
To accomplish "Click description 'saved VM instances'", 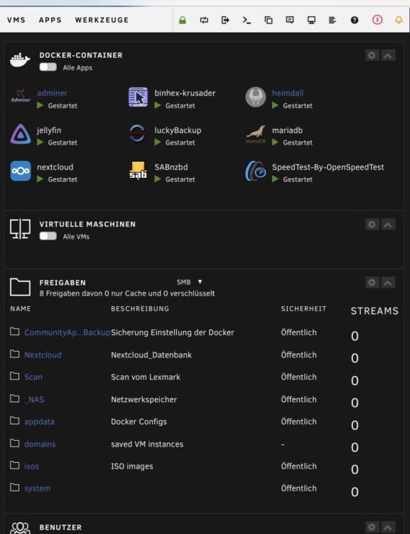I will [147, 444].
